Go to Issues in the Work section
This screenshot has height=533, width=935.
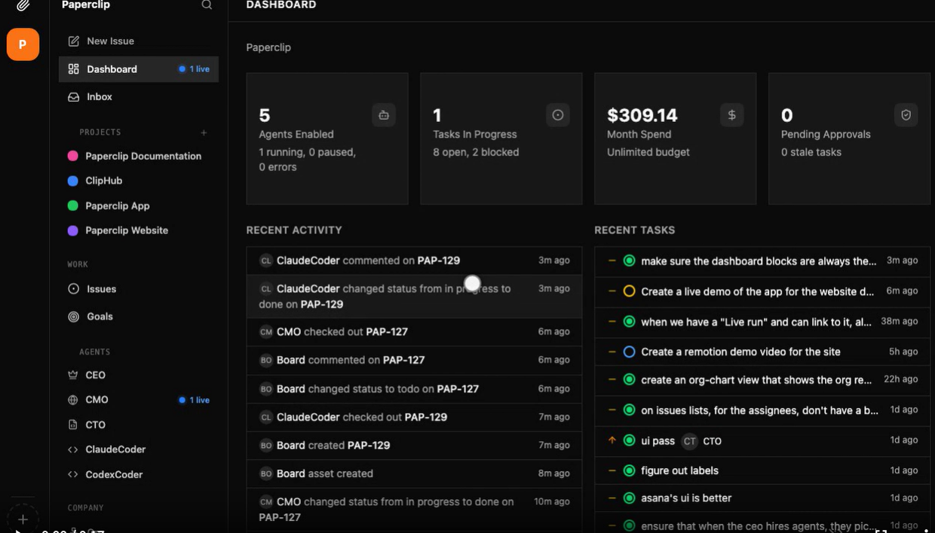tap(101, 289)
